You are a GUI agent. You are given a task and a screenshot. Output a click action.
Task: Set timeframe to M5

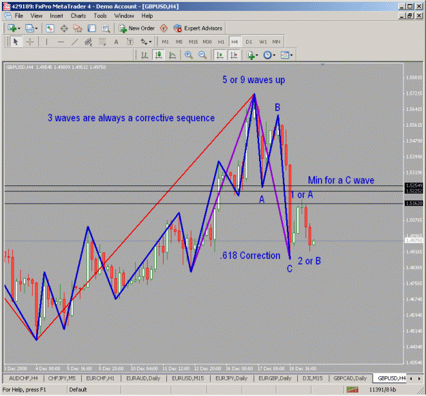point(179,42)
